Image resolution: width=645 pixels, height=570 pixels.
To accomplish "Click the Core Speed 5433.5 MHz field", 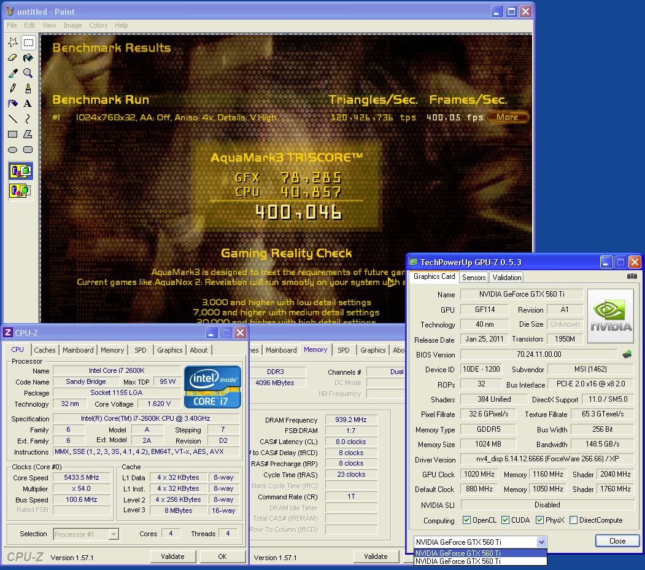I will coord(82,477).
